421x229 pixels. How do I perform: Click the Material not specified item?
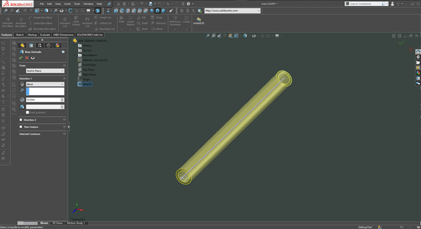click(x=93, y=60)
